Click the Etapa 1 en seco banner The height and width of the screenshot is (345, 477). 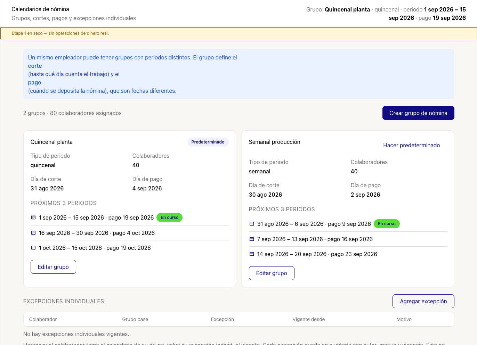[x=239, y=33]
